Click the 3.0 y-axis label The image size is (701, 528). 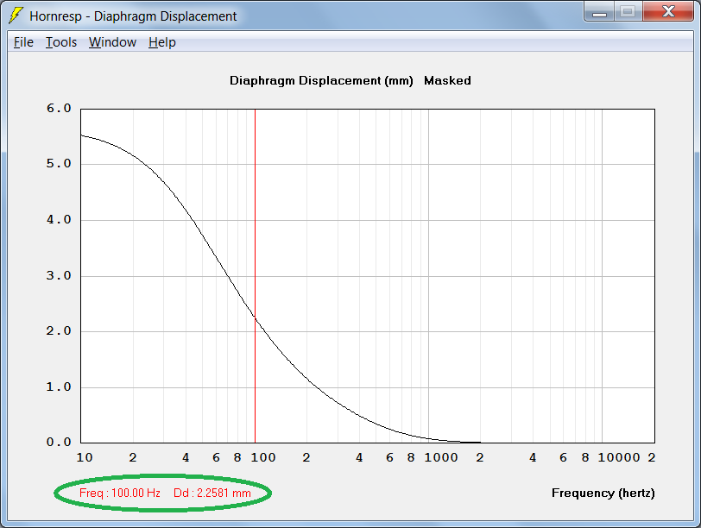[59, 275]
